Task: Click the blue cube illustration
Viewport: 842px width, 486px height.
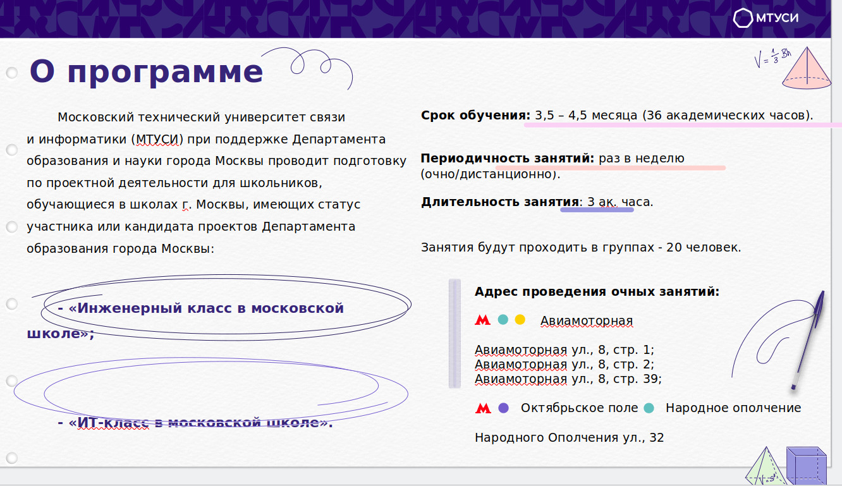Action: pyautogui.click(x=807, y=466)
